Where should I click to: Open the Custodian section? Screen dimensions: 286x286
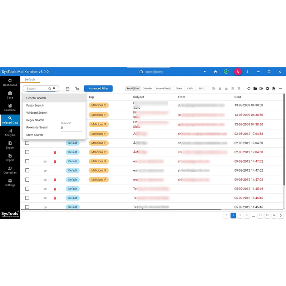pos(10,170)
